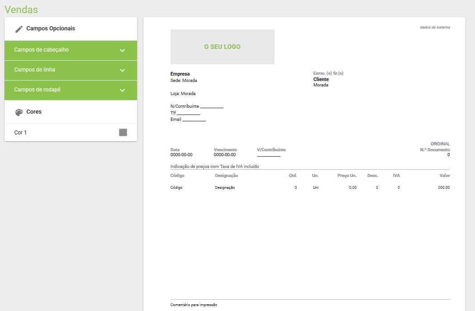Image resolution: width=475 pixels, height=311 pixels.
Task: Click the 000.00 value cell
Action: pyautogui.click(x=444, y=187)
